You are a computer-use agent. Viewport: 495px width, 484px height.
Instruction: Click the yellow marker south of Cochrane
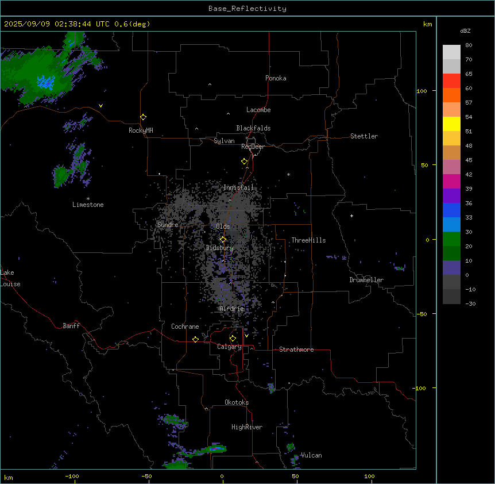[195, 339]
